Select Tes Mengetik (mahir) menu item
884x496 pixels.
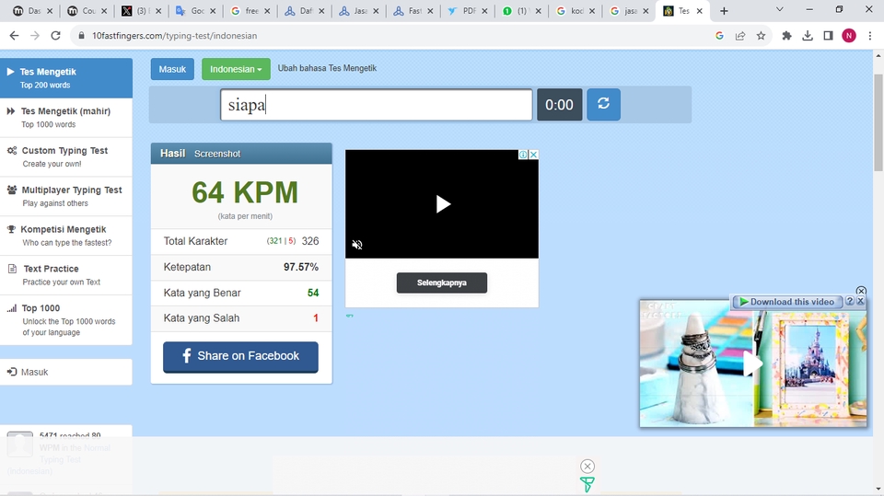[66, 117]
